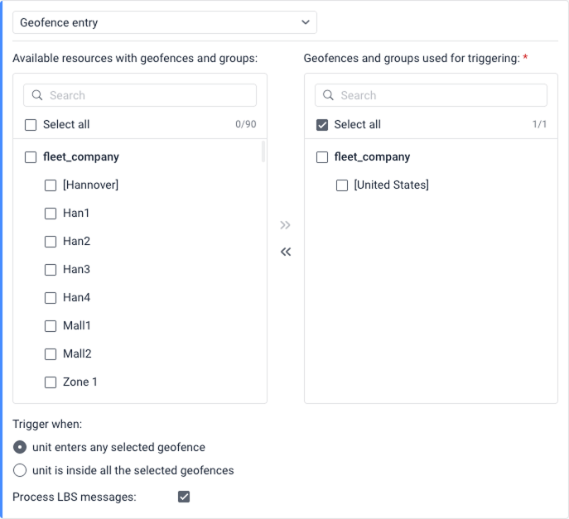This screenshot has height=519, width=569.
Task: Click the available resources list scrollbar
Action: (x=263, y=153)
